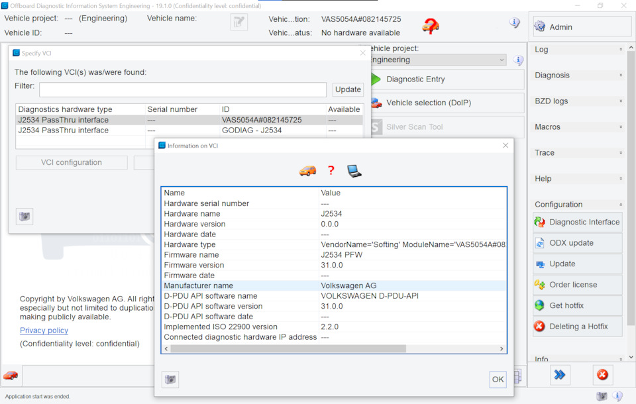Click the VOLKSWAGEN D-PDU-API value
636x404 pixels.
pyautogui.click(x=370, y=296)
